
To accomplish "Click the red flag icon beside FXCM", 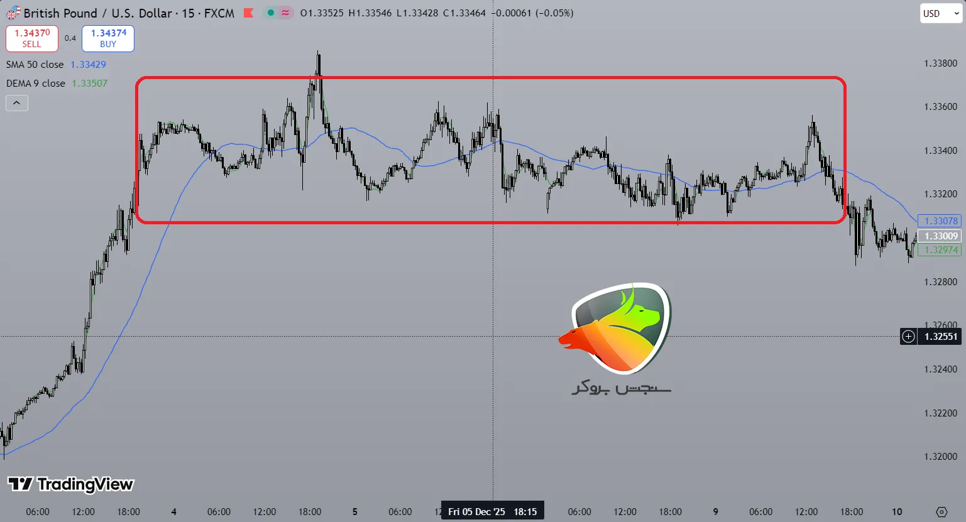I will 249,13.
